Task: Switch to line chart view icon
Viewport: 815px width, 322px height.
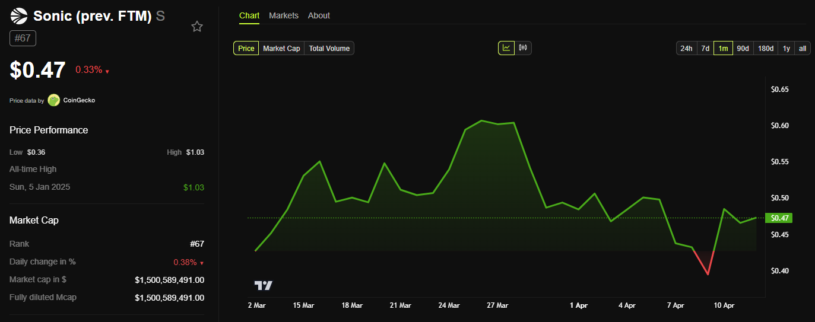Action: [x=506, y=48]
